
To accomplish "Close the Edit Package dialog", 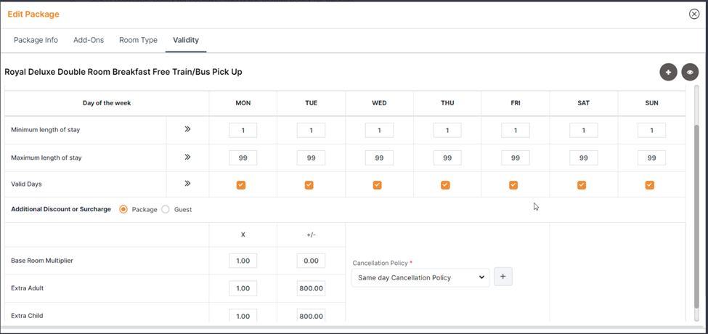I will click(x=693, y=14).
